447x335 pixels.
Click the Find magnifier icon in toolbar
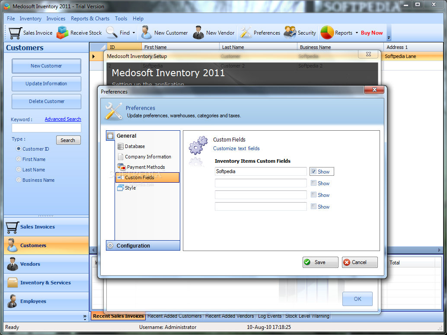coord(112,32)
